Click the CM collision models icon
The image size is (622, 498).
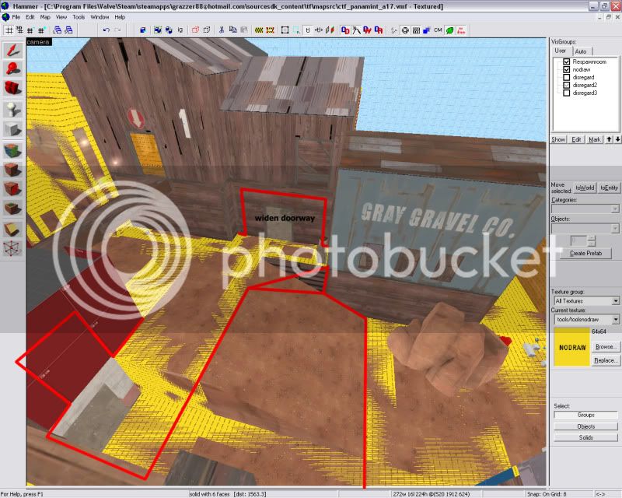click(x=438, y=30)
